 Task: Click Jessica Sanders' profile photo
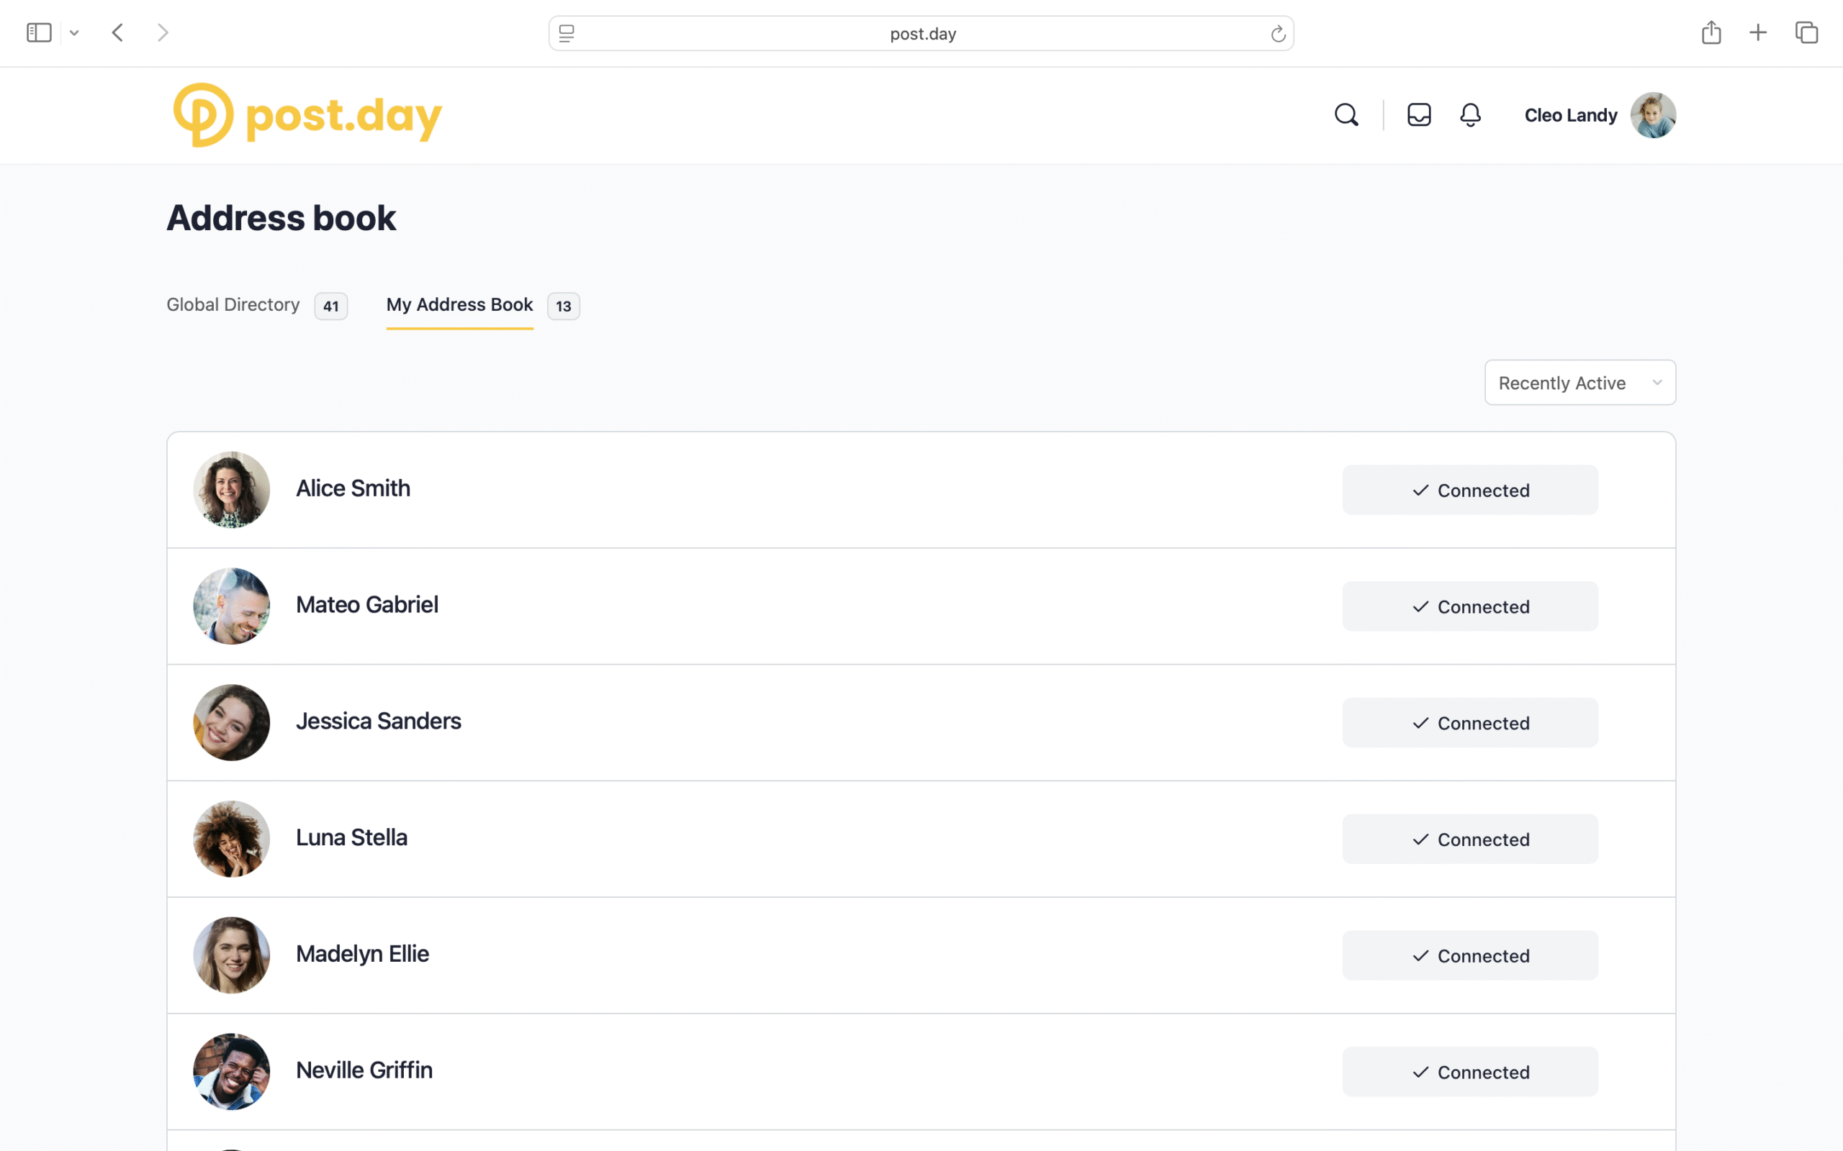[x=232, y=722]
